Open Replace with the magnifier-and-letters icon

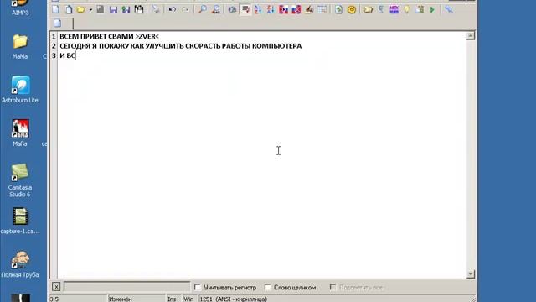(215, 9)
